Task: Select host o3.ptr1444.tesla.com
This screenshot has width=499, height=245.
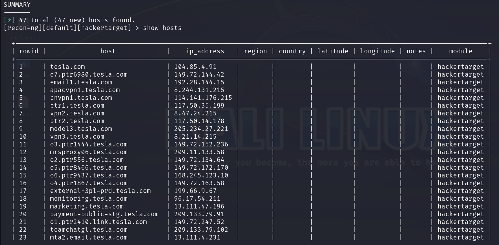Action: pyautogui.click(x=89, y=144)
